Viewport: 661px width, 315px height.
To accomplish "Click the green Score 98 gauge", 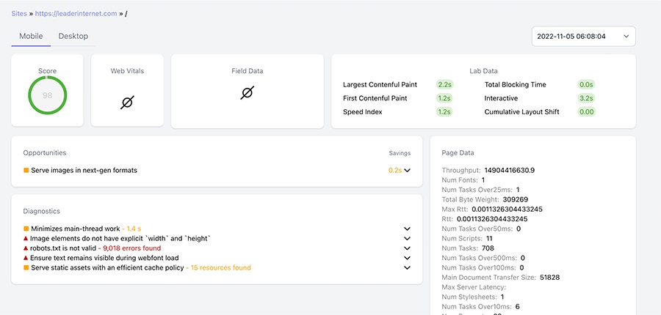I will click(x=48, y=95).
